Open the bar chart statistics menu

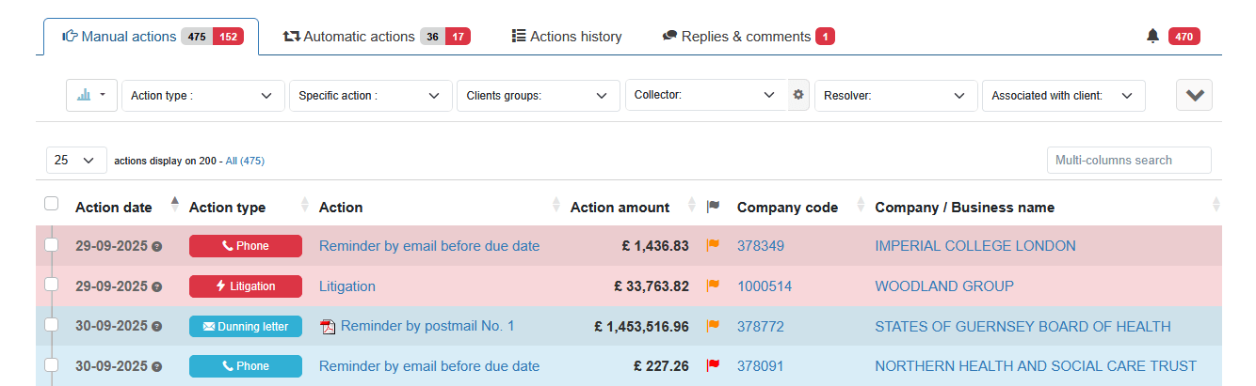91,95
